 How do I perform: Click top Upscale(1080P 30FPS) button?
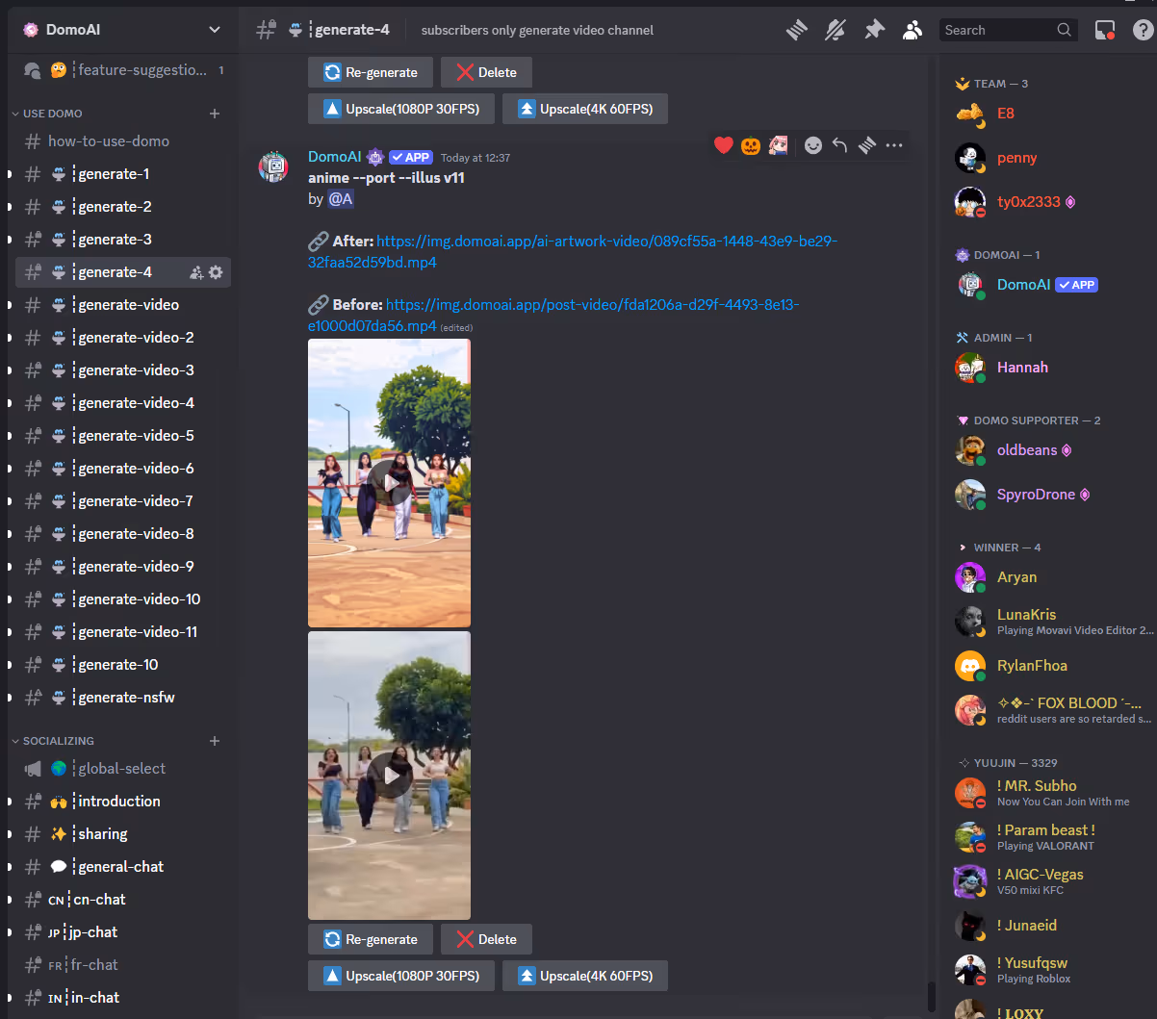(401, 109)
